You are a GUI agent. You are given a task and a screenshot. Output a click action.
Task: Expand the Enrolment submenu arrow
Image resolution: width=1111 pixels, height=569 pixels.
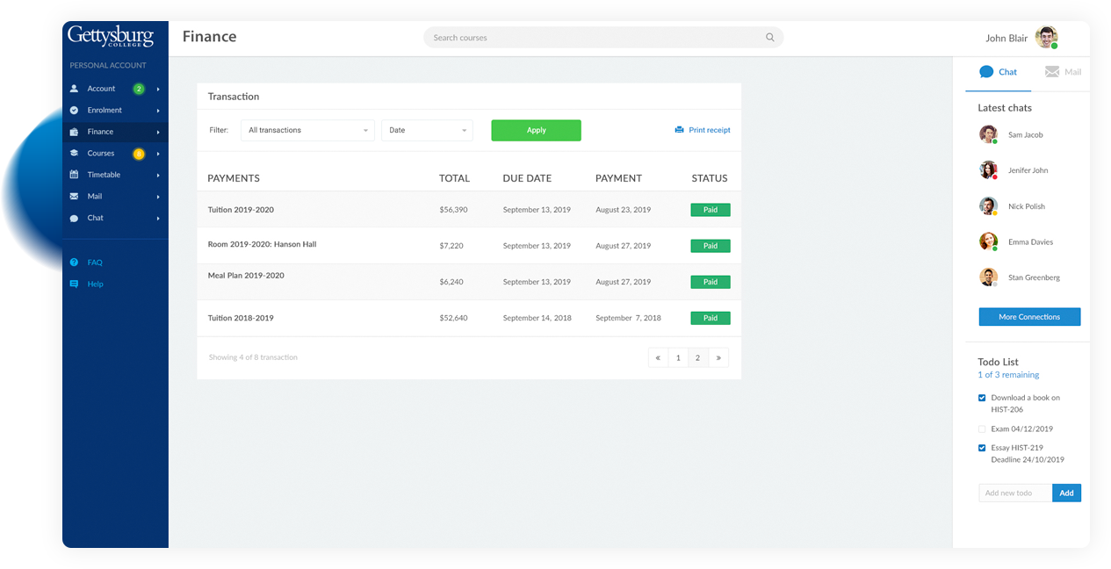(x=158, y=111)
